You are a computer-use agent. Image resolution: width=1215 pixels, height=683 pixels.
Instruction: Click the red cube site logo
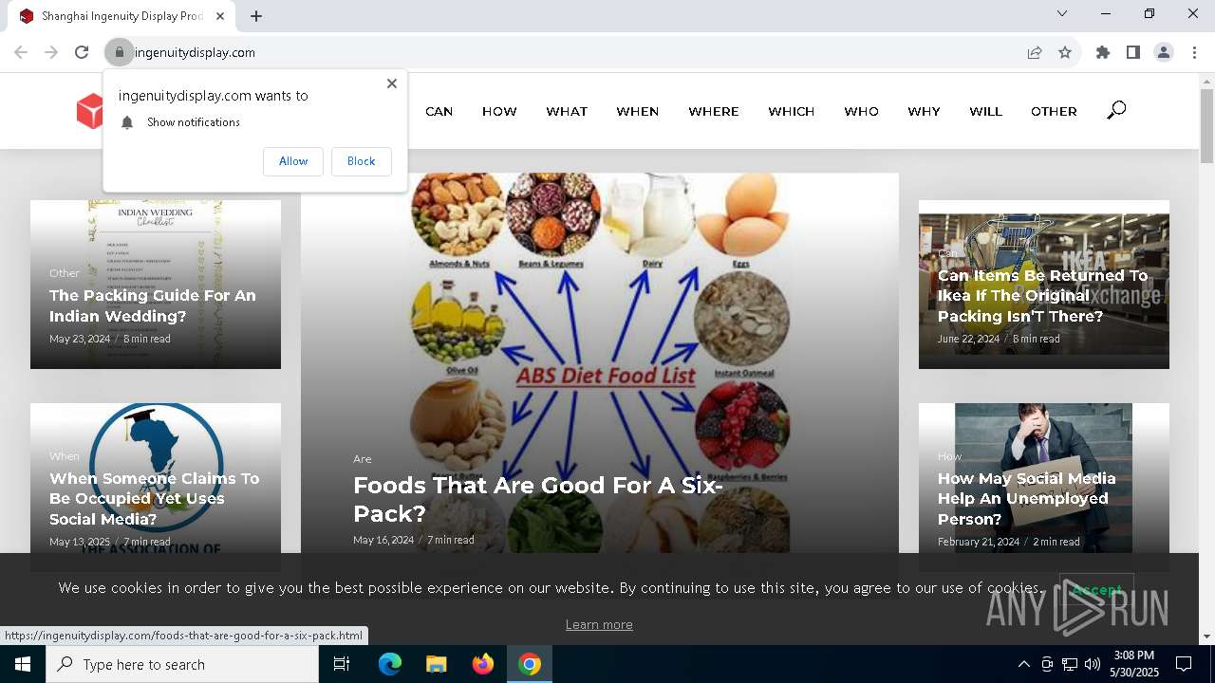(89, 111)
